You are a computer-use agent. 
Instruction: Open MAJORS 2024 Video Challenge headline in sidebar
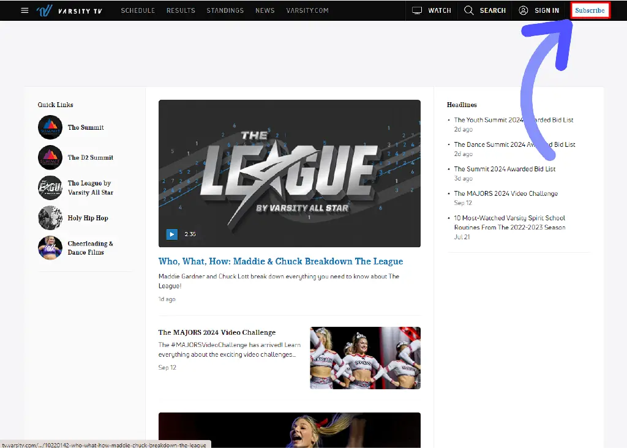click(x=506, y=193)
